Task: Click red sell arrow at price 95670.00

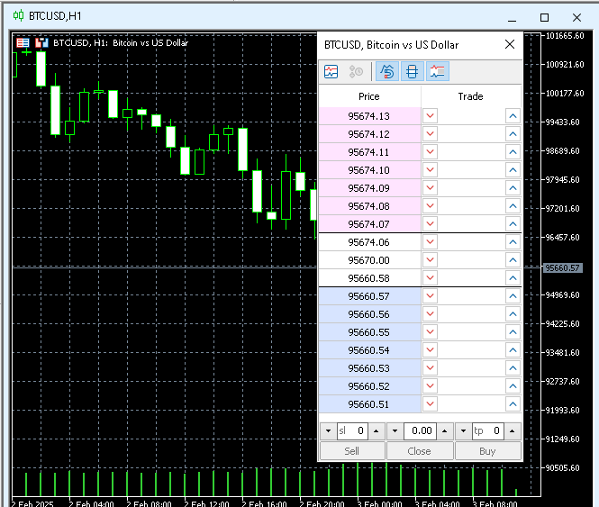Action: [x=431, y=260]
